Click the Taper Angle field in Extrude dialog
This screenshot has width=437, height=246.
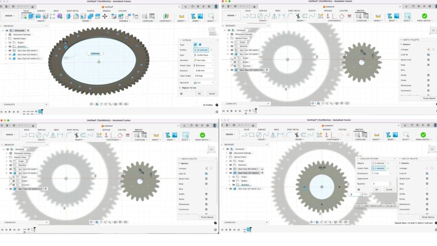tap(203, 76)
